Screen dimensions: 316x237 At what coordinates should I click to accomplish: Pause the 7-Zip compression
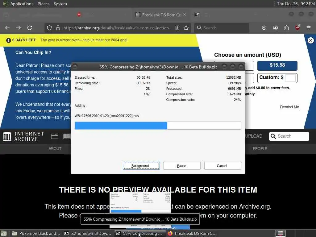click(x=182, y=166)
